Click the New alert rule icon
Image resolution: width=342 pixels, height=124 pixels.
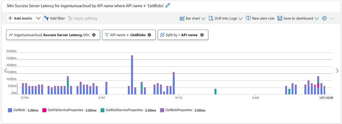pyautogui.click(x=248, y=18)
